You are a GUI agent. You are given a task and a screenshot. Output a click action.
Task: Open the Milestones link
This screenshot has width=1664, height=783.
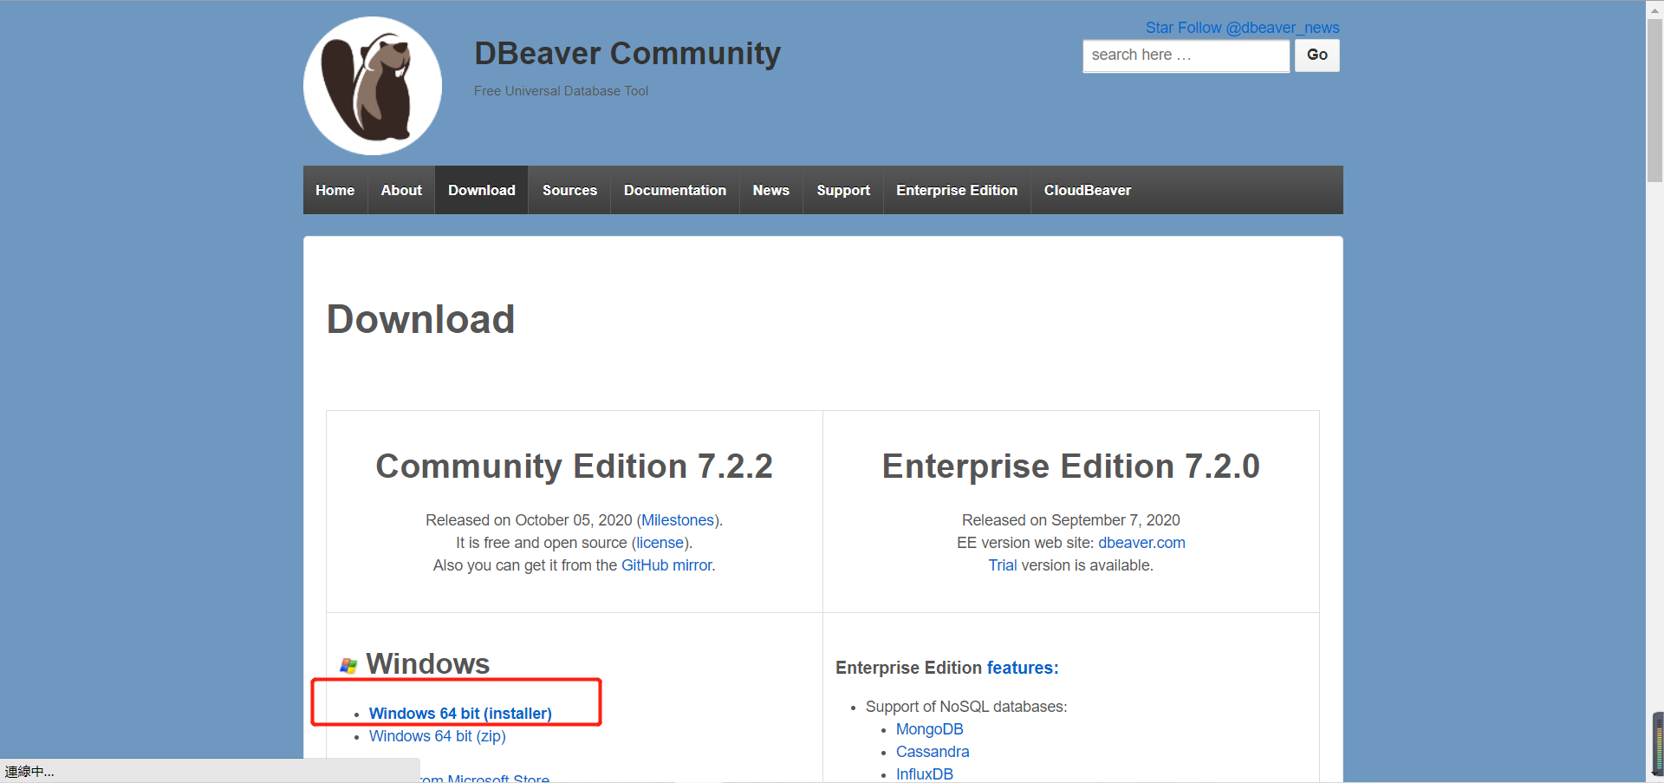pyautogui.click(x=677, y=519)
